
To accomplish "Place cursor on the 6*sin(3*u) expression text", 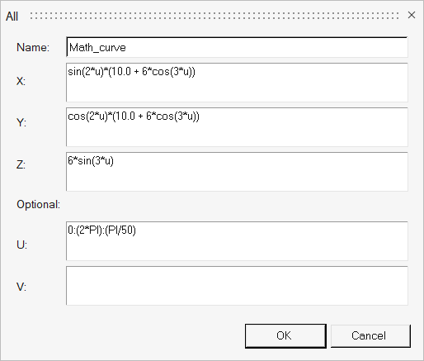I will pos(91,161).
